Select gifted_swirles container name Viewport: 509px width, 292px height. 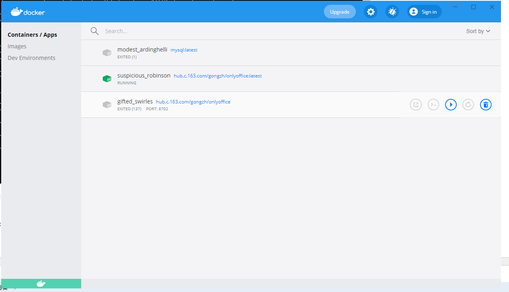click(135, 101)
